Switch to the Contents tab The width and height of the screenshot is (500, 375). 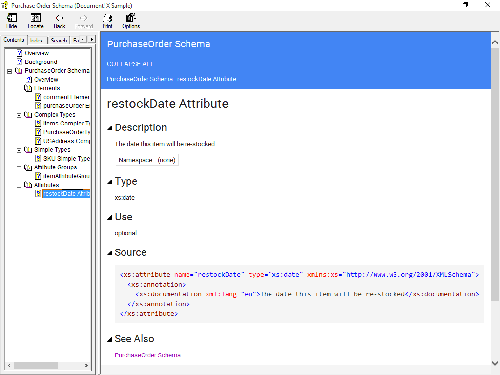tap(14, 40)
